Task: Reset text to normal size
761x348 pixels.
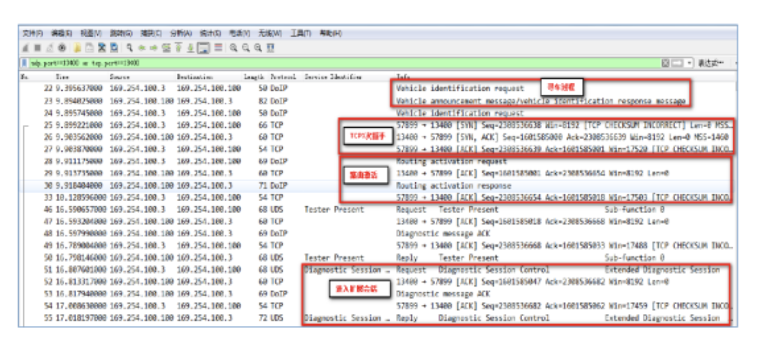Action: pyautogui.click(x=258, y=48)
